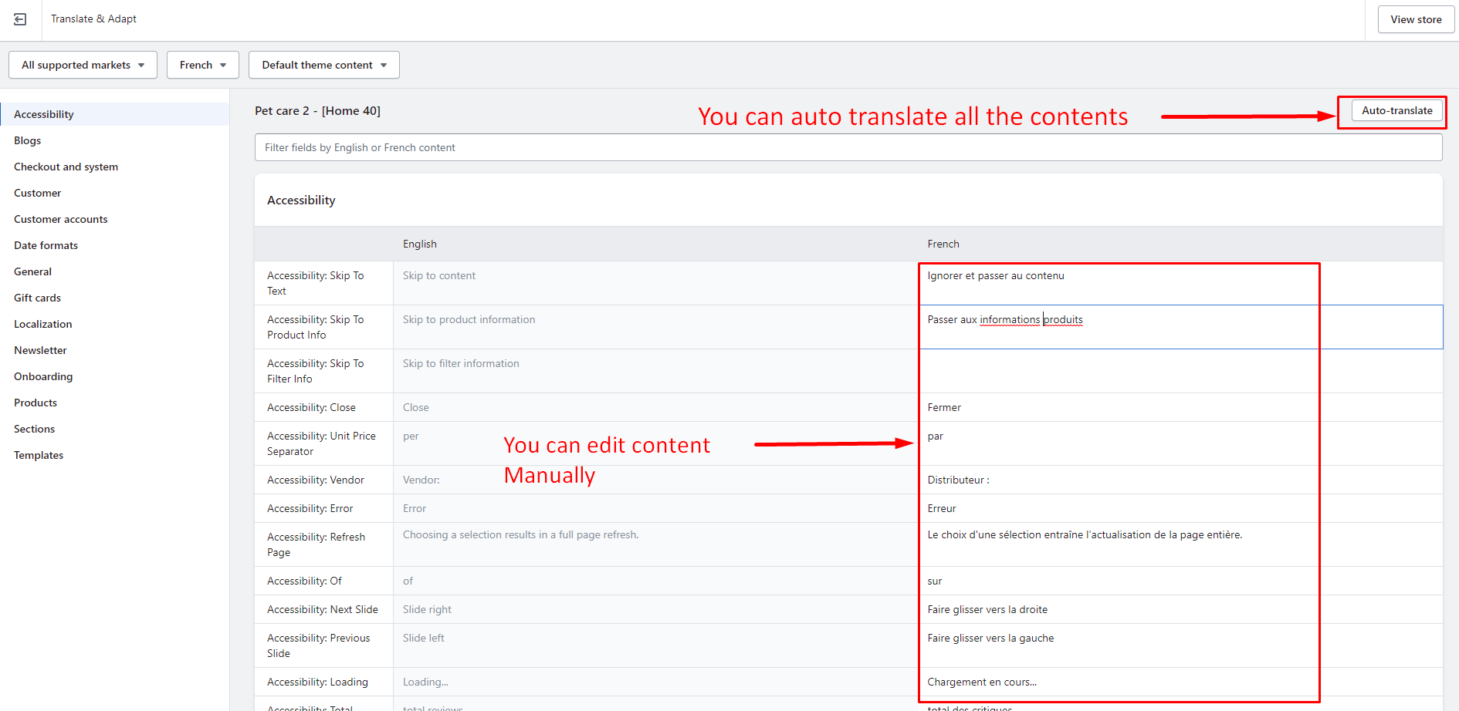Click the exit icon beside Translate & Adapt
Viewport: 1459px width, 711px height.
pos(20,19)
